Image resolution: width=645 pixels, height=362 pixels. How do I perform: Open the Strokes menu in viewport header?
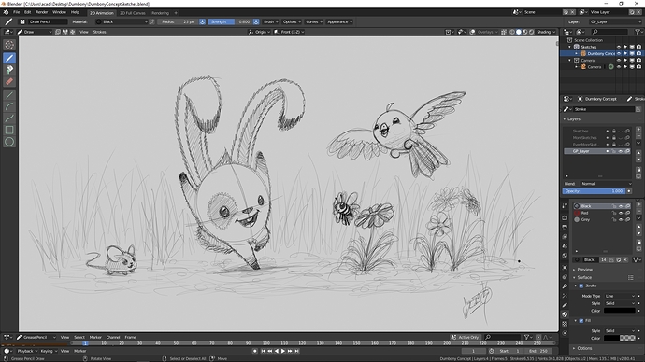point(99,32)
